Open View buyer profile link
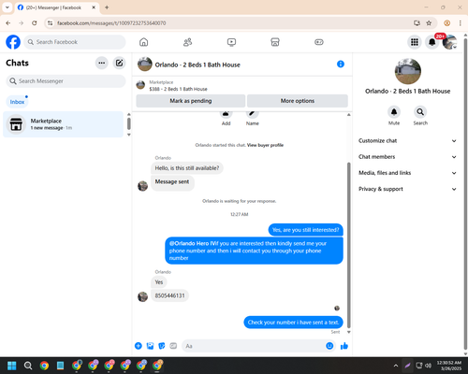The image size is (468, 374). 265,145
